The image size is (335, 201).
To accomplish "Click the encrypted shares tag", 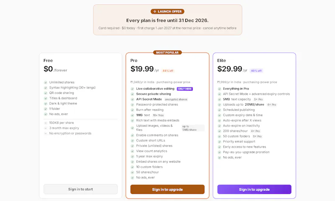I will click(x=176, y=99).
